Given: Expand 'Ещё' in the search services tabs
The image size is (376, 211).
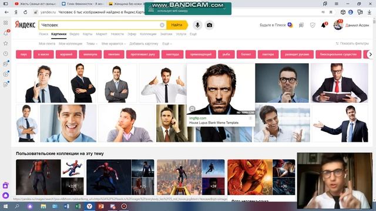Looking at the screenshot, I should (193, 34).
